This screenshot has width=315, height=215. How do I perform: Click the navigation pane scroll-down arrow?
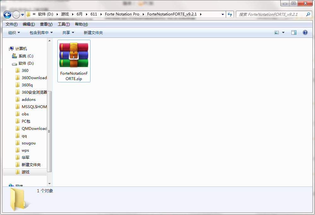(x=50, y=184)
